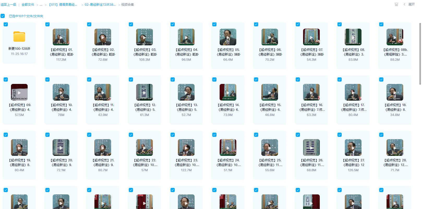Uncheck the checkbox for video 08b.
Image resolution: width=422 pixels, height=209 pixels.
[381, 24]
